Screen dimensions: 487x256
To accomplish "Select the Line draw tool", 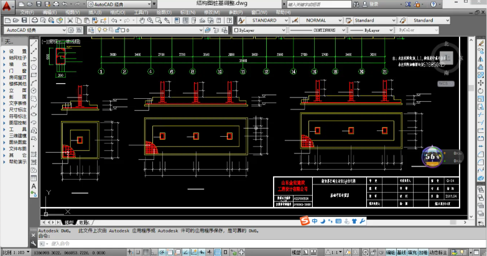I will (x=34, y=43).
